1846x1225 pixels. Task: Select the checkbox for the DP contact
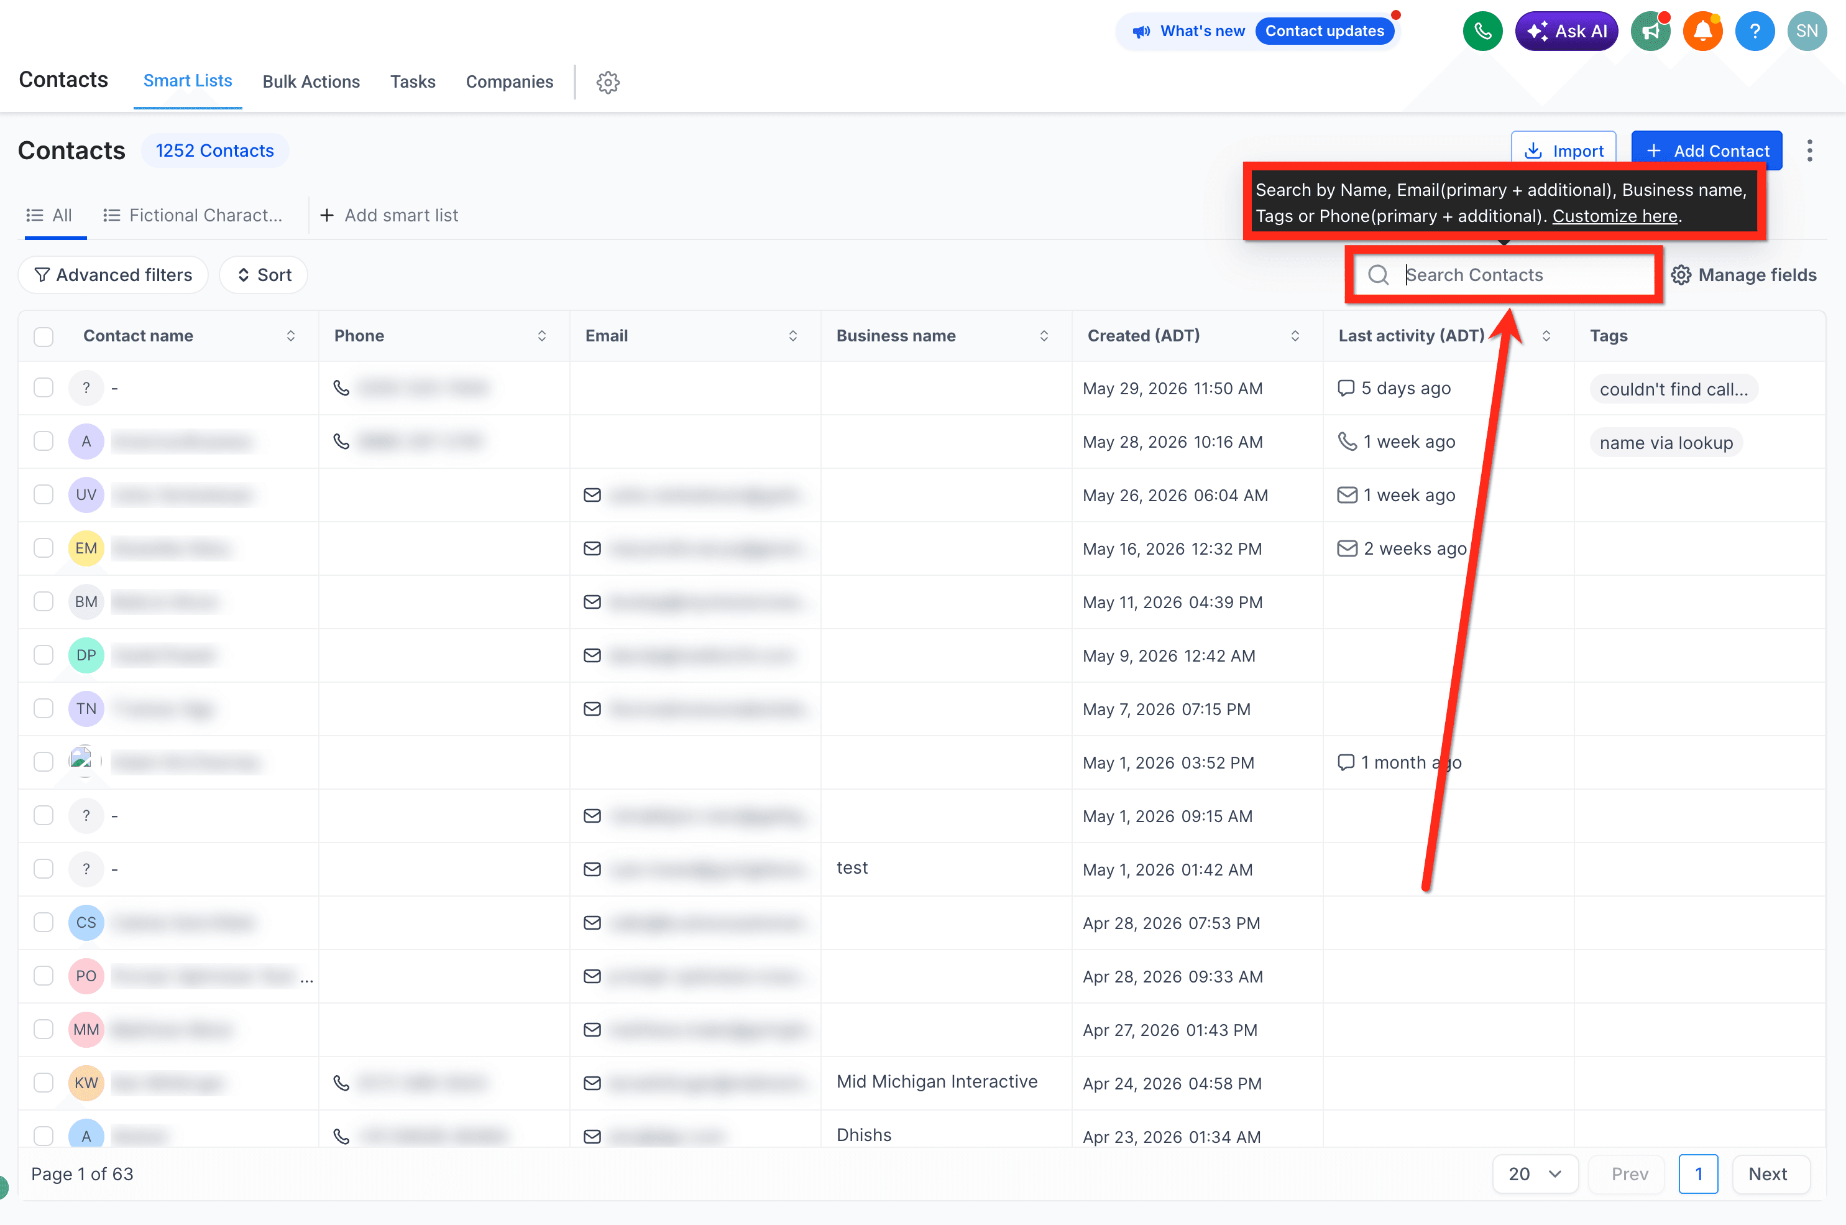44,655
